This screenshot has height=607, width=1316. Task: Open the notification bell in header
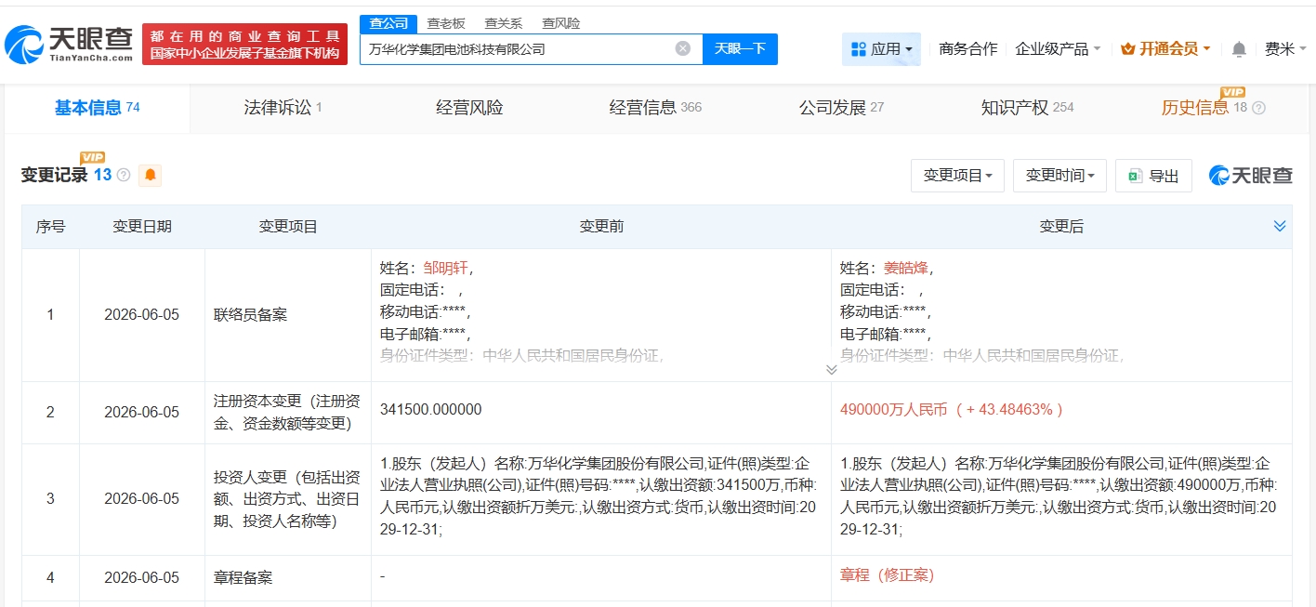coord(1239,48)
